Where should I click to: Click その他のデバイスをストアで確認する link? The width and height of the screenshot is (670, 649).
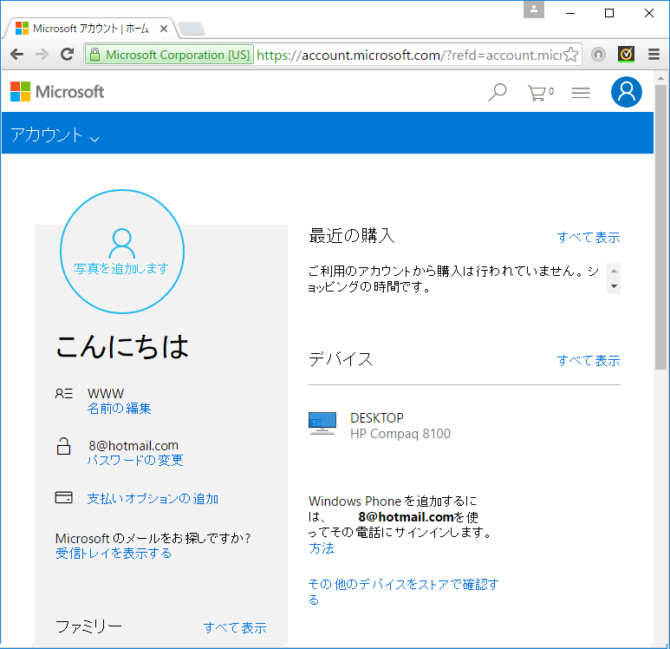403,592
